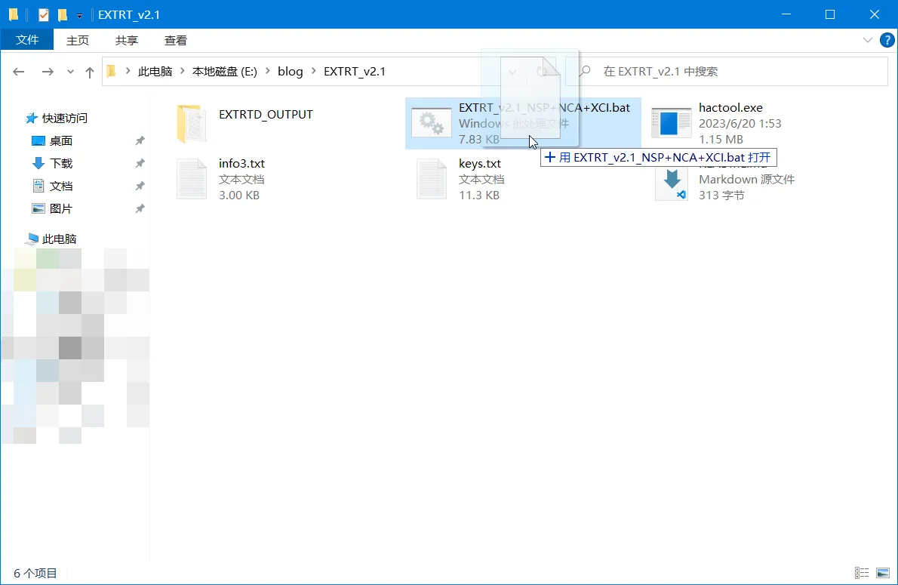Screen dimensions: 898x585
Task: Click the New Folder icon in the title bar
Action: [x=63, y=14]
